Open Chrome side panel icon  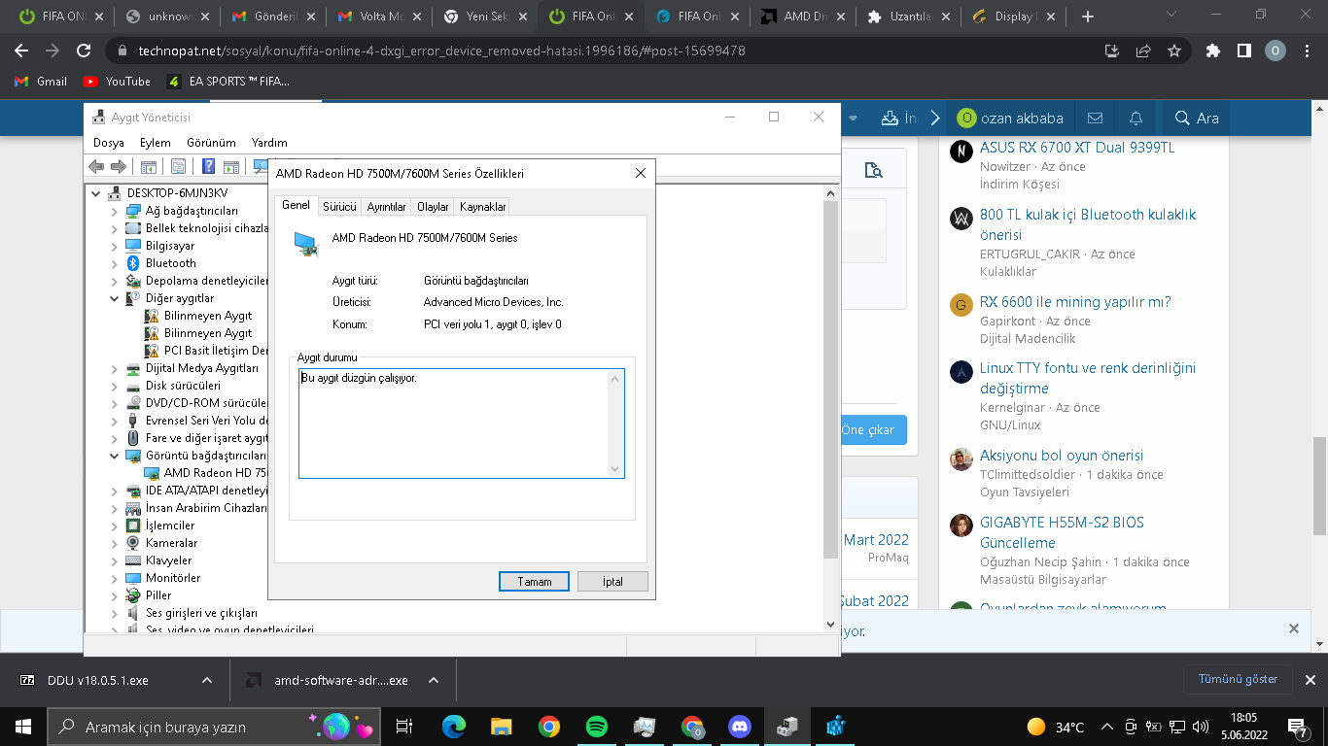point(1243,51)
